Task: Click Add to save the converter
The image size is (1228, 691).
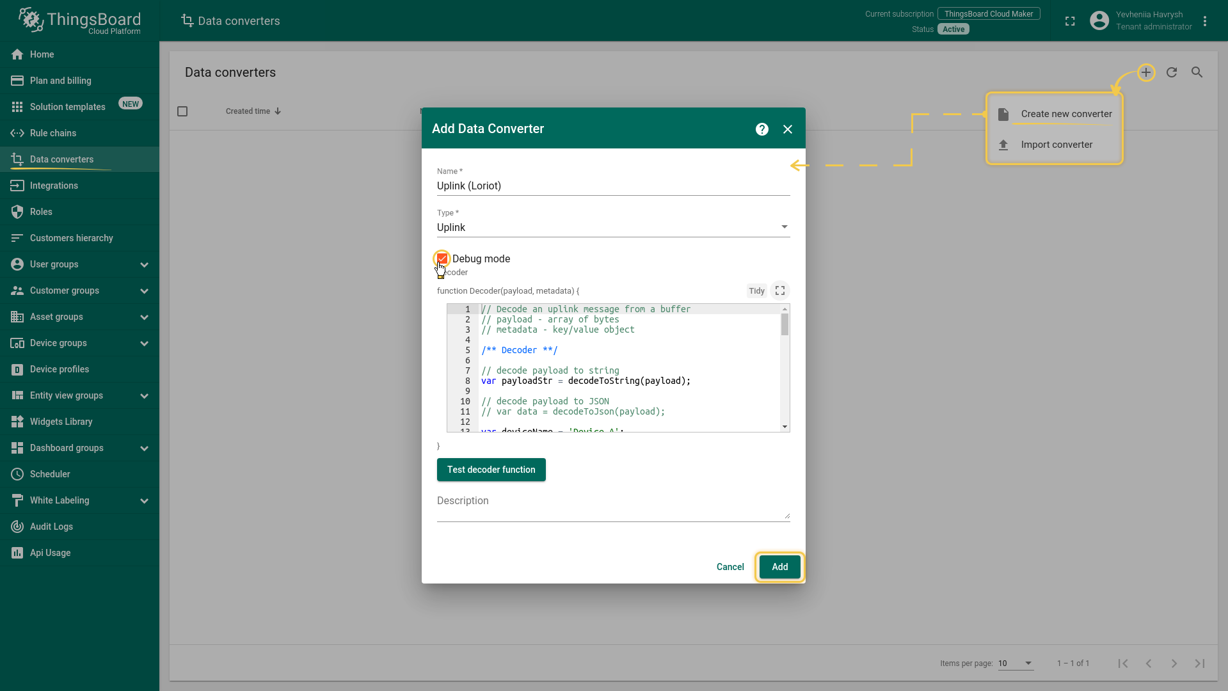Action: [x=779, y=567]
